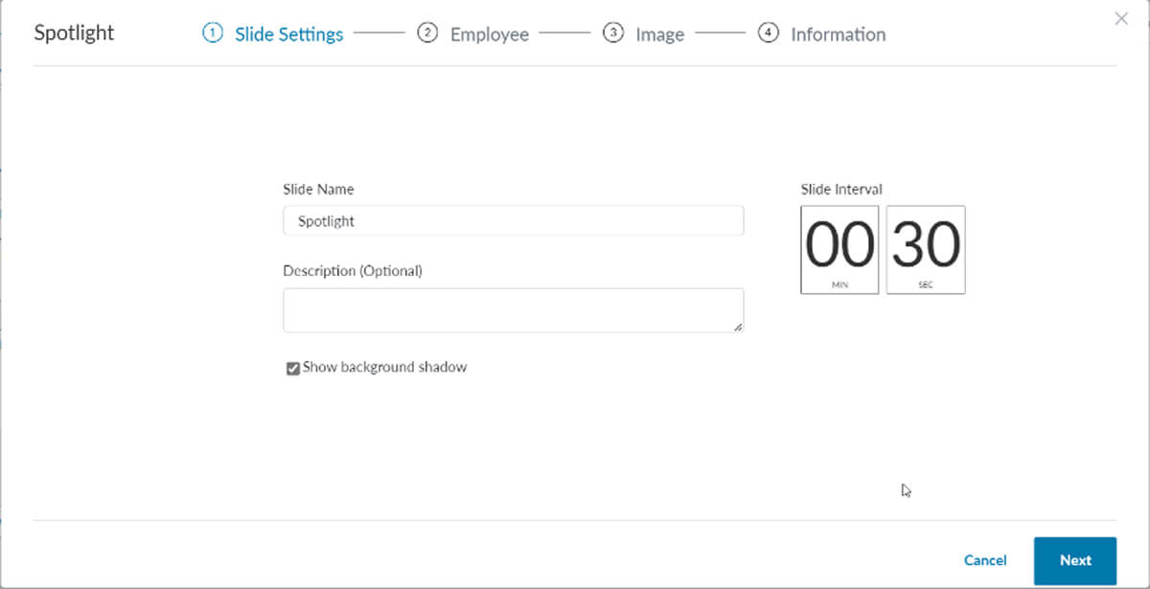Switch to the Image step tab
This screenshot has width=1150, height=589.
point(659,34)
